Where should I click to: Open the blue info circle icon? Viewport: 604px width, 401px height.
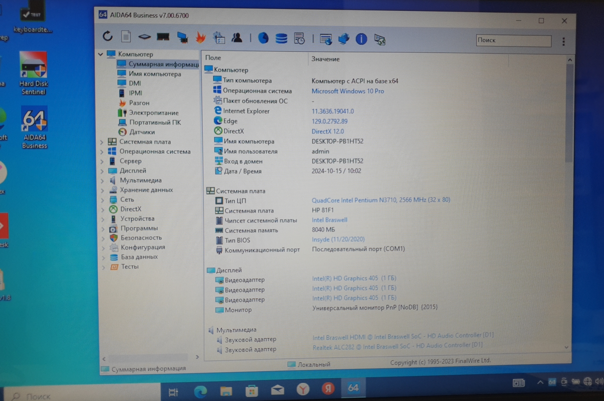click(361, 39)
